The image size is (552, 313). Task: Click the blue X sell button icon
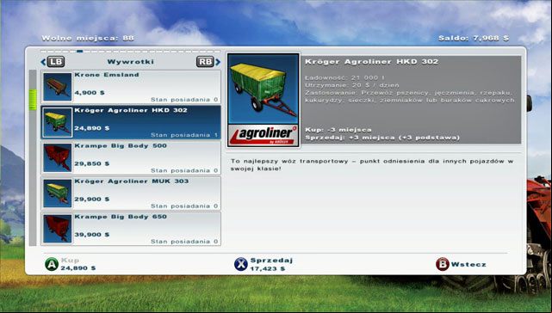pyautogui.click(x=241, y=264)
